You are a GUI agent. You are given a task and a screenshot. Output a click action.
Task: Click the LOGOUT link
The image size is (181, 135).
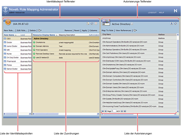pyautogui.click(x=152, y=13)
